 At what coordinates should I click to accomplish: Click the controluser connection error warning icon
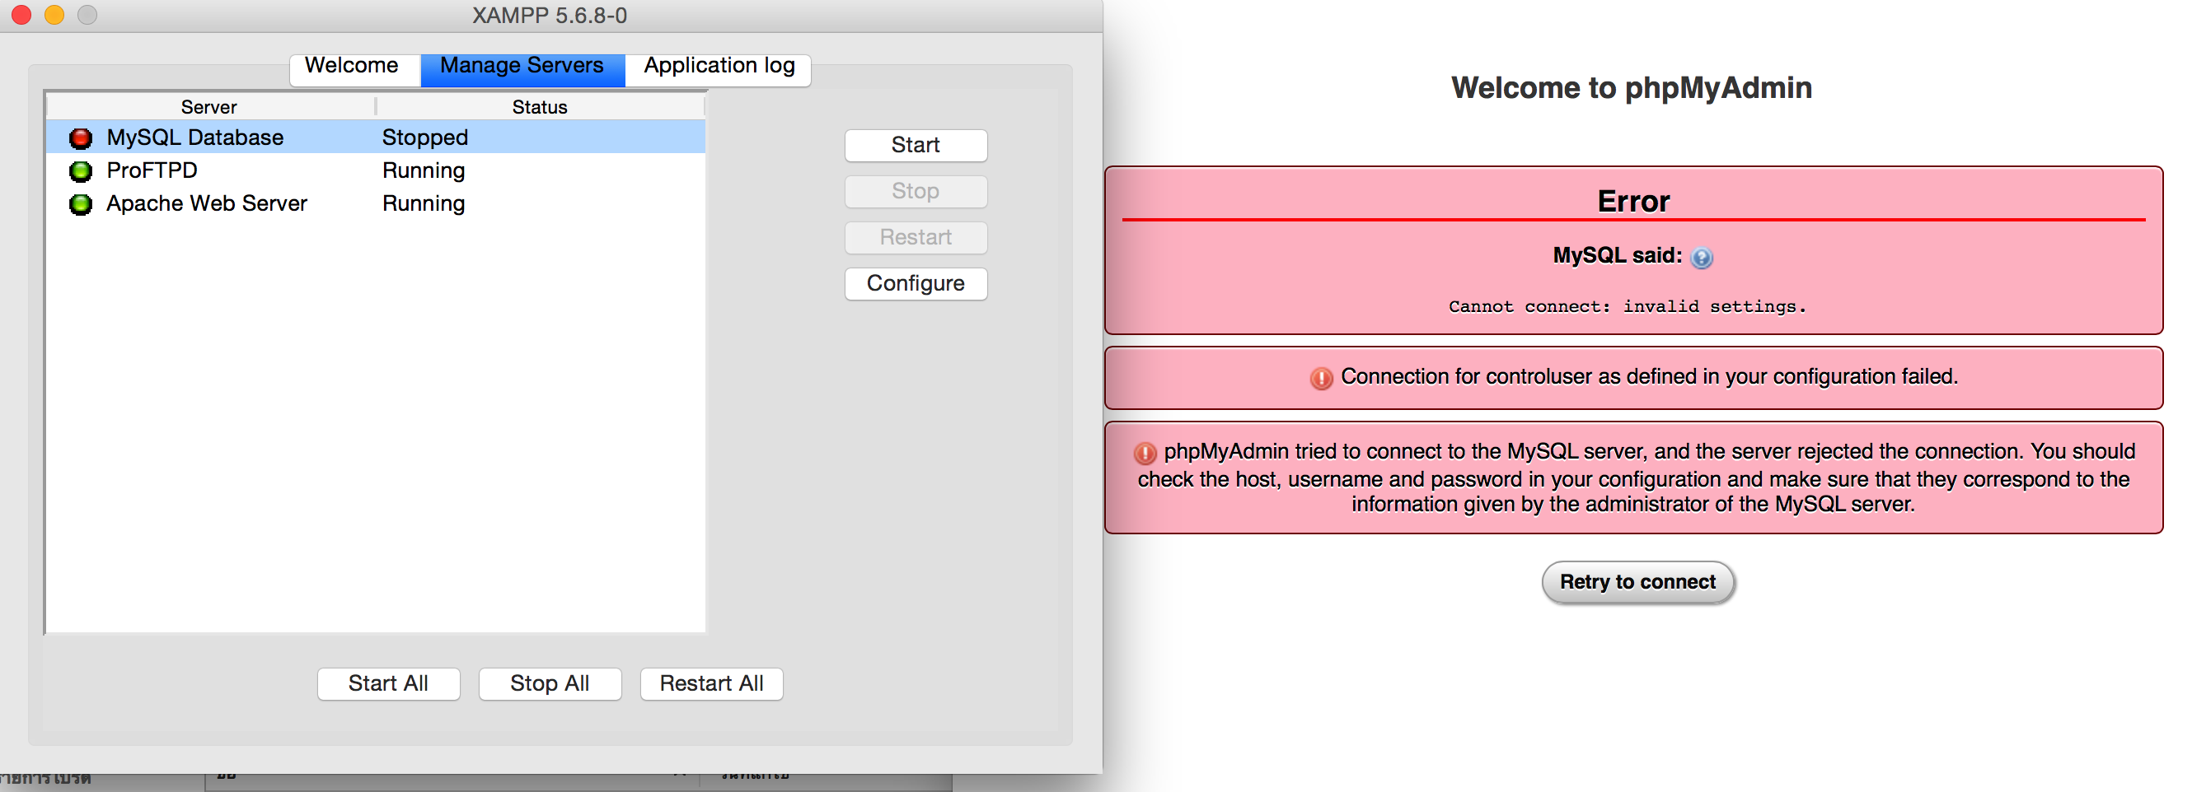[1321, 377]
